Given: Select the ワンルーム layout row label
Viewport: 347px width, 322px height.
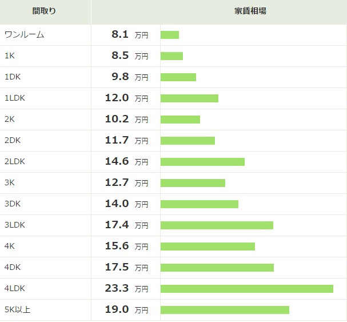Looking at the screenshot, I should pos(25,35).
